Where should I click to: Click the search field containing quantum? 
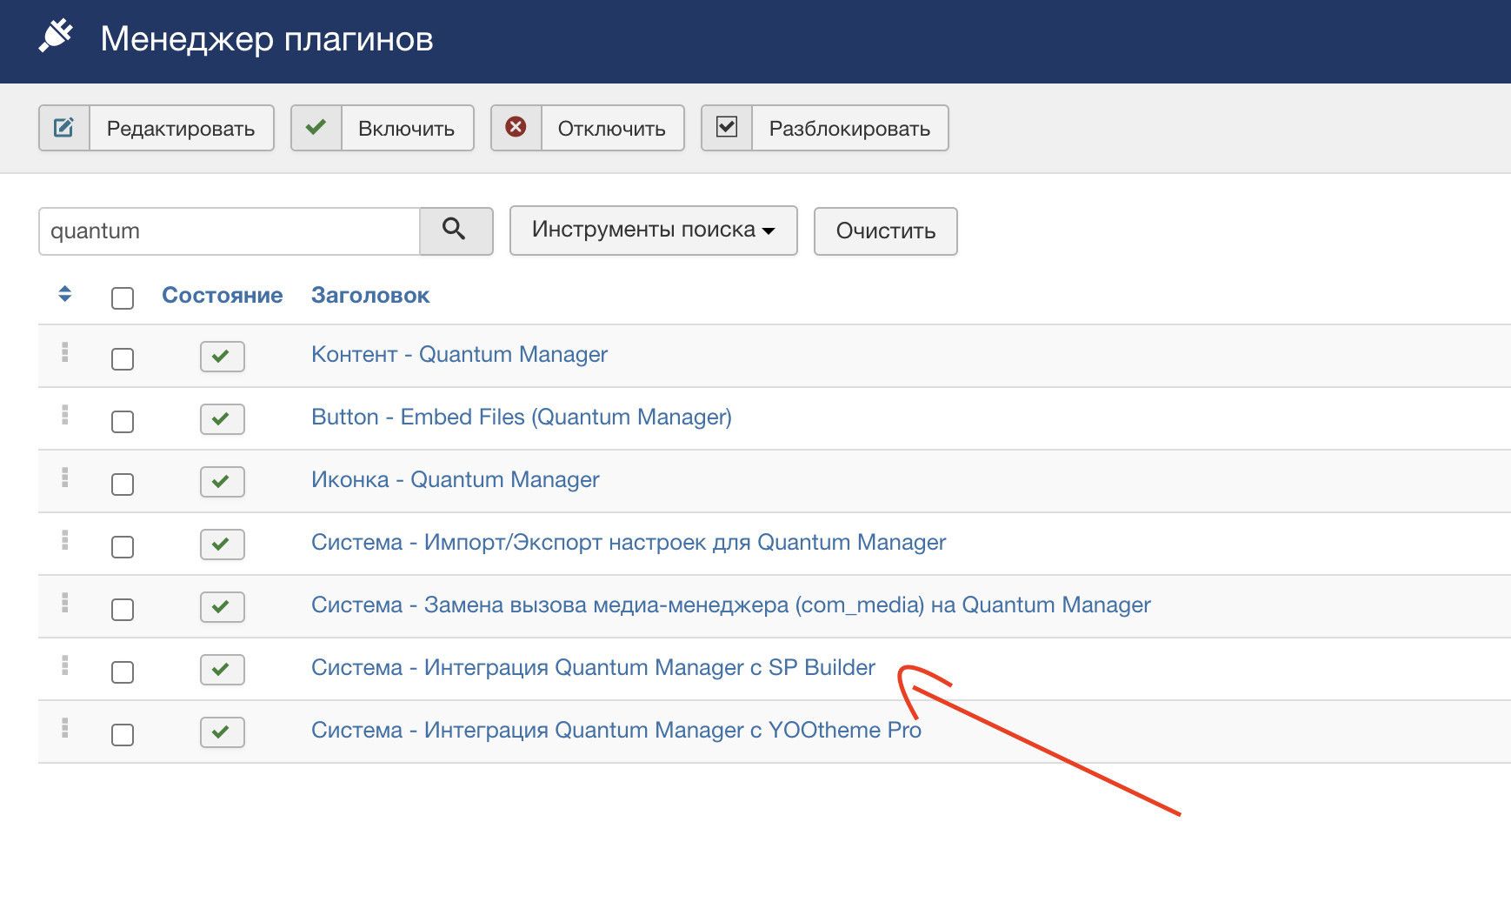(229, 231)
